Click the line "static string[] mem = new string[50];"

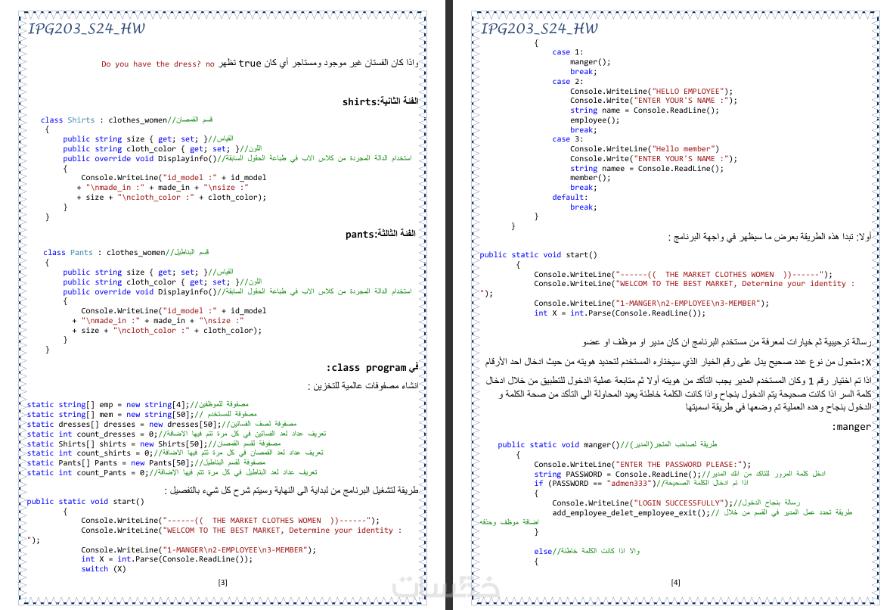(x=109, y=415)
